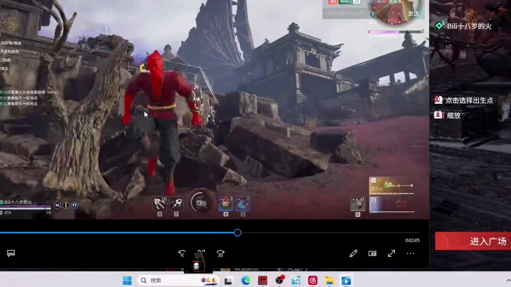Select the grapple skill icon with key F
This screenshot has width=511, height=287.
pyautogui.click(x=176, y=204)
